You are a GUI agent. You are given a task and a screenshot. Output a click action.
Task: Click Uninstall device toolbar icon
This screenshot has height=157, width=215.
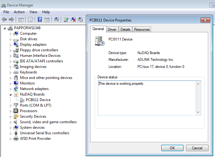[73, 19]
